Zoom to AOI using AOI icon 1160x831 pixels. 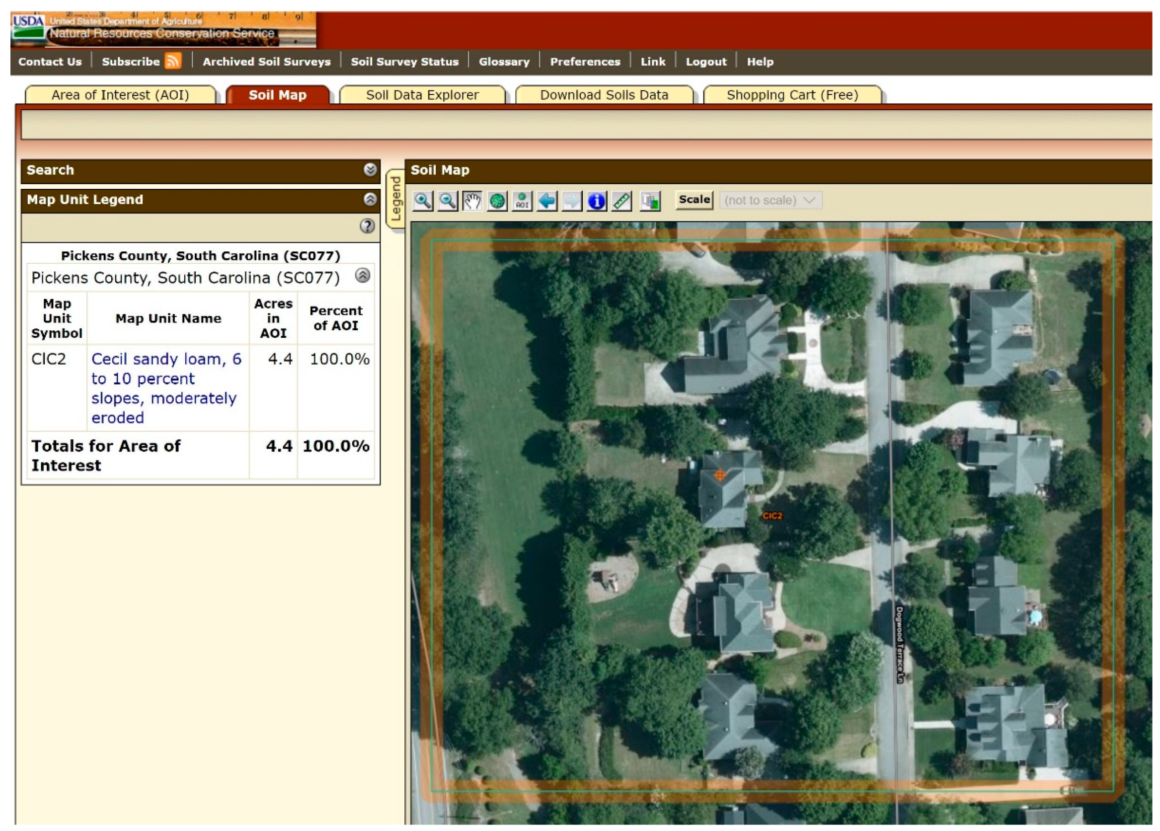coord(522,201)
